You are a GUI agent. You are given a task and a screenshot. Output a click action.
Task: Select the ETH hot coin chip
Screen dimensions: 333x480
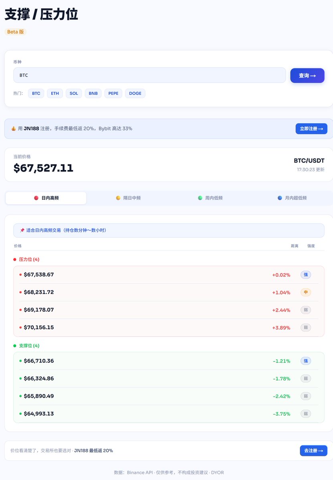tap(55, 94)
